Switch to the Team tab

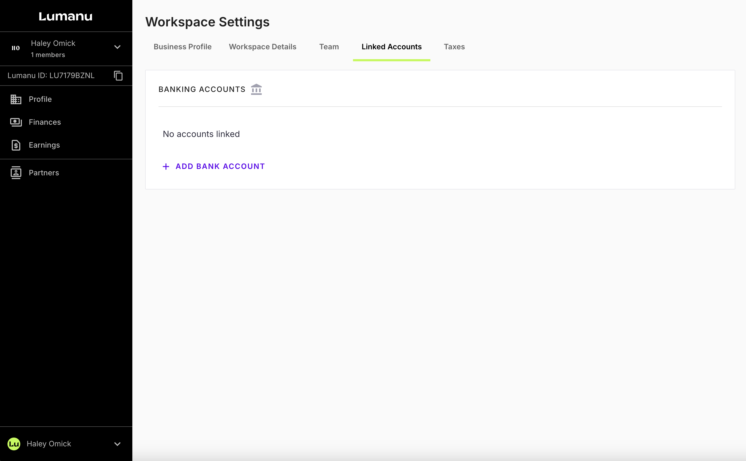(x=329, y=47)
